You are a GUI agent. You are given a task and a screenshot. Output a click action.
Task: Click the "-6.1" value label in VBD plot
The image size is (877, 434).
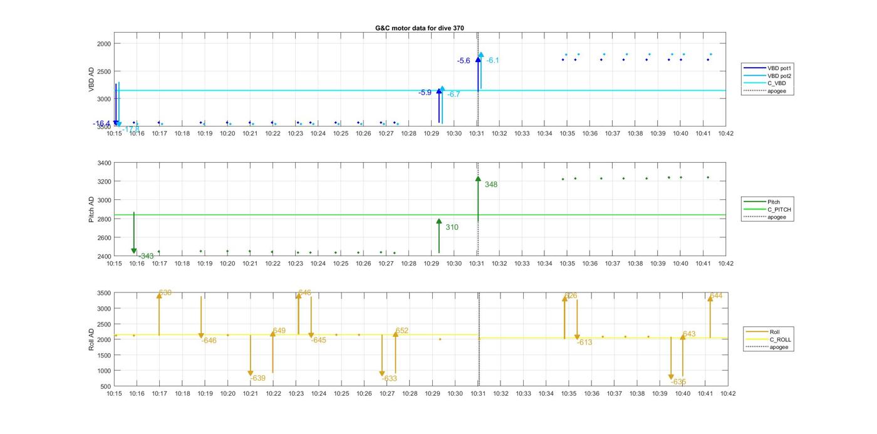click(x=493, y=60)
